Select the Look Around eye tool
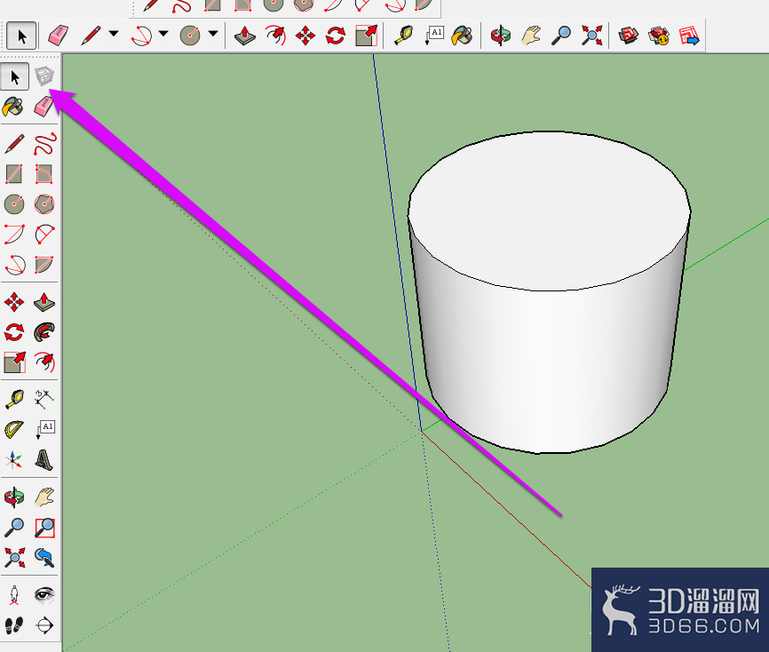Screen dimensions: 769x652 coord(44,595)
